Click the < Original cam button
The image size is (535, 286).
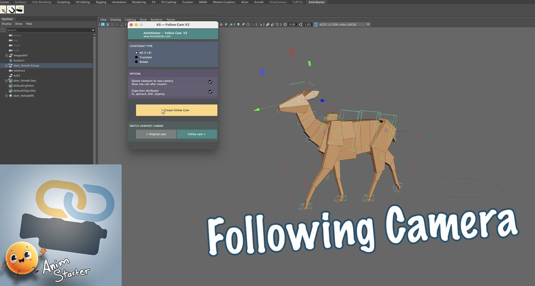(156, 134)
